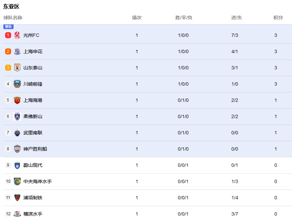Click the 中央海岸水手 club logo
The height and width of the screenshot is (221, 292).
(17, 181)
